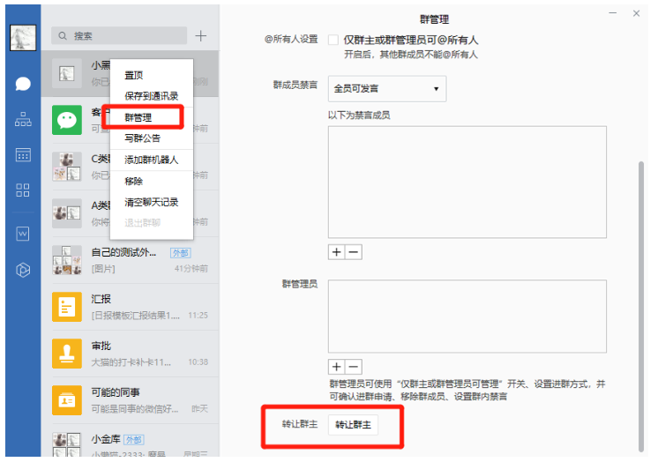The height and width of the screenshot is (462, 658).
Task: Click the 外部 tag beside 小金库
Action: point(134,440)
